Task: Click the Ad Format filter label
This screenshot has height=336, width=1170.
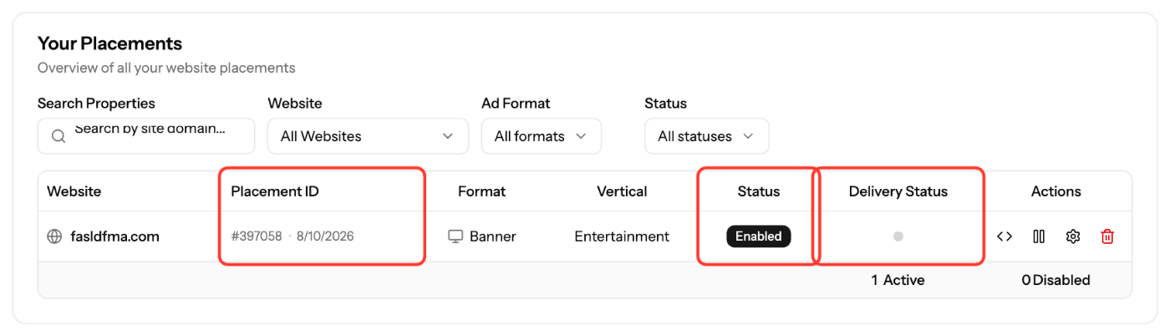Action: coord(516,104)
